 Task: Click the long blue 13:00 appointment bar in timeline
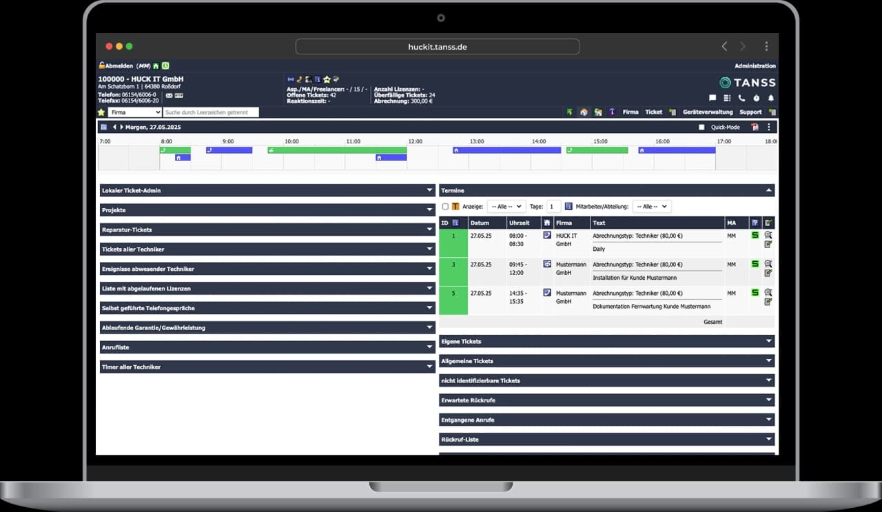pyautogui.click(x=506, y=150)
